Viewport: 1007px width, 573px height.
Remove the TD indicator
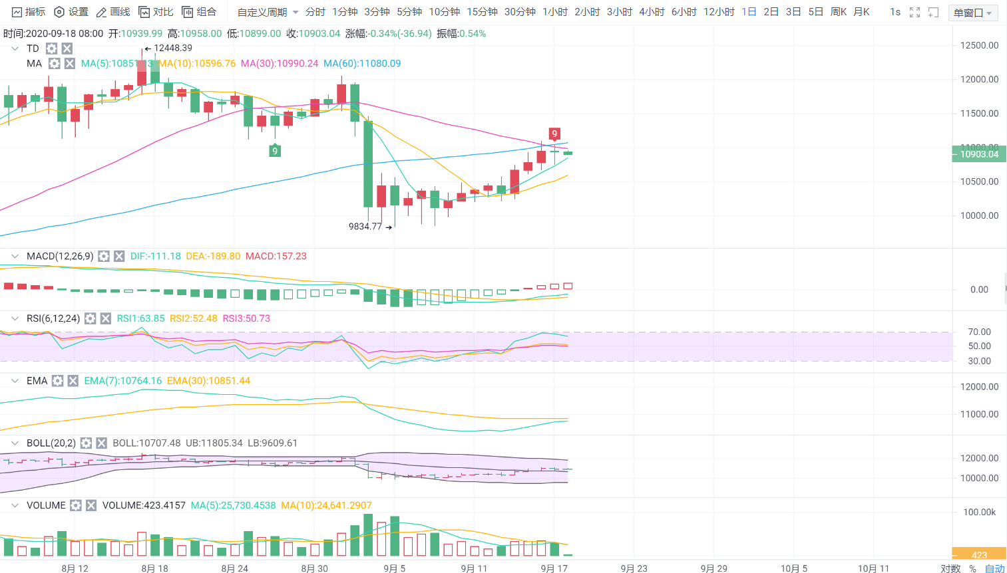click(x=67, y=49)
